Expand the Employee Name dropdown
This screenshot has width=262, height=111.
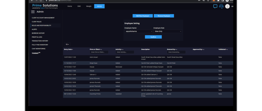tap(138, 31)
